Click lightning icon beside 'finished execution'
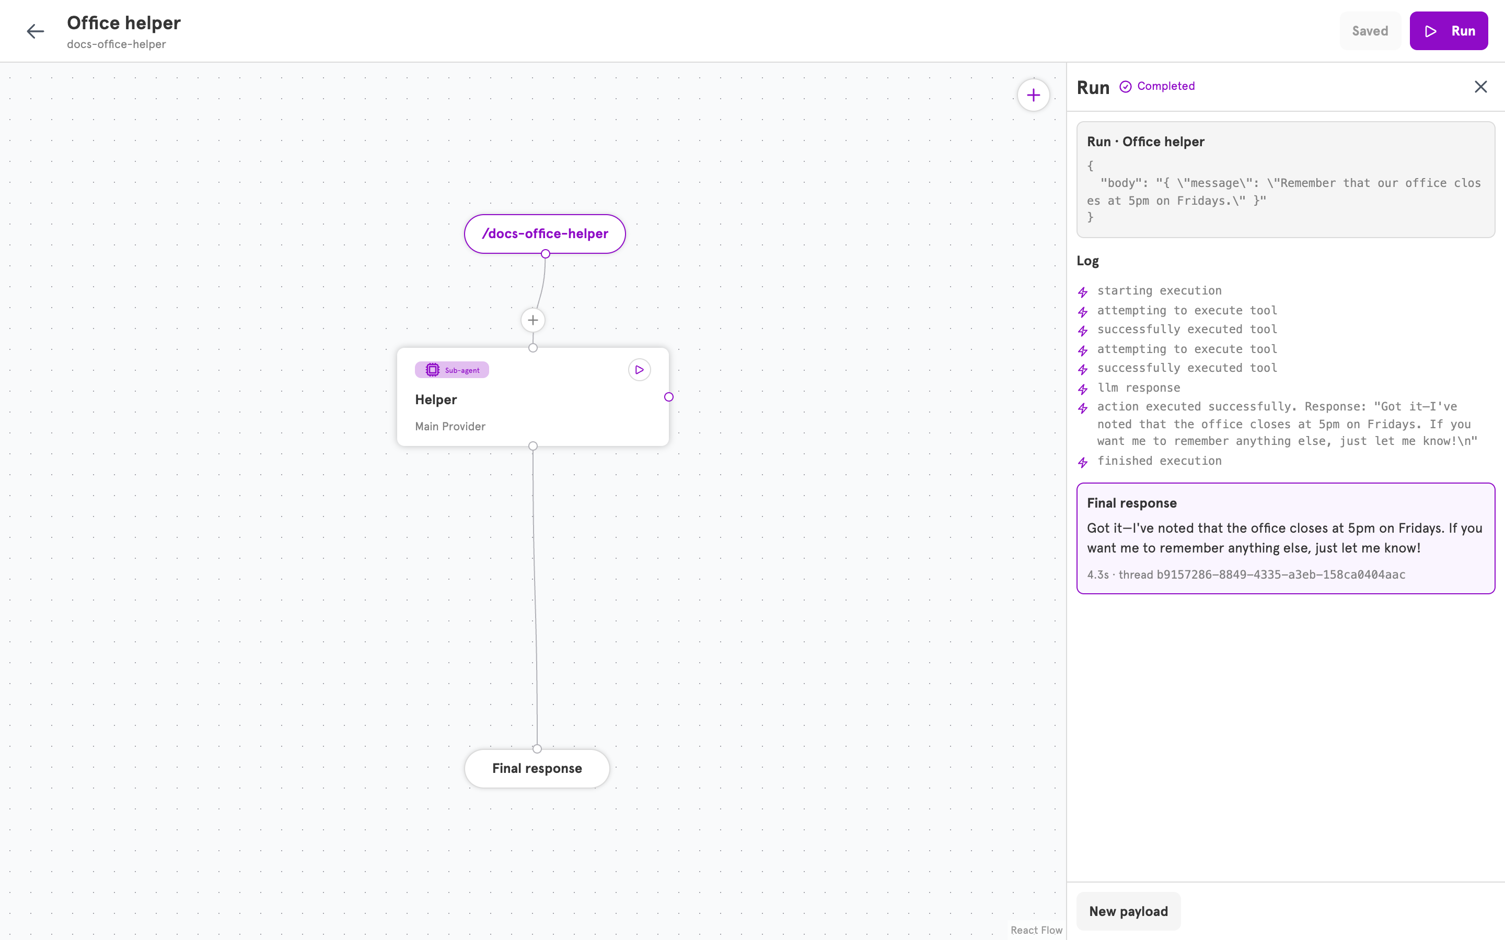Viewport: 1505px width, 940px height. click(1083, 463)
